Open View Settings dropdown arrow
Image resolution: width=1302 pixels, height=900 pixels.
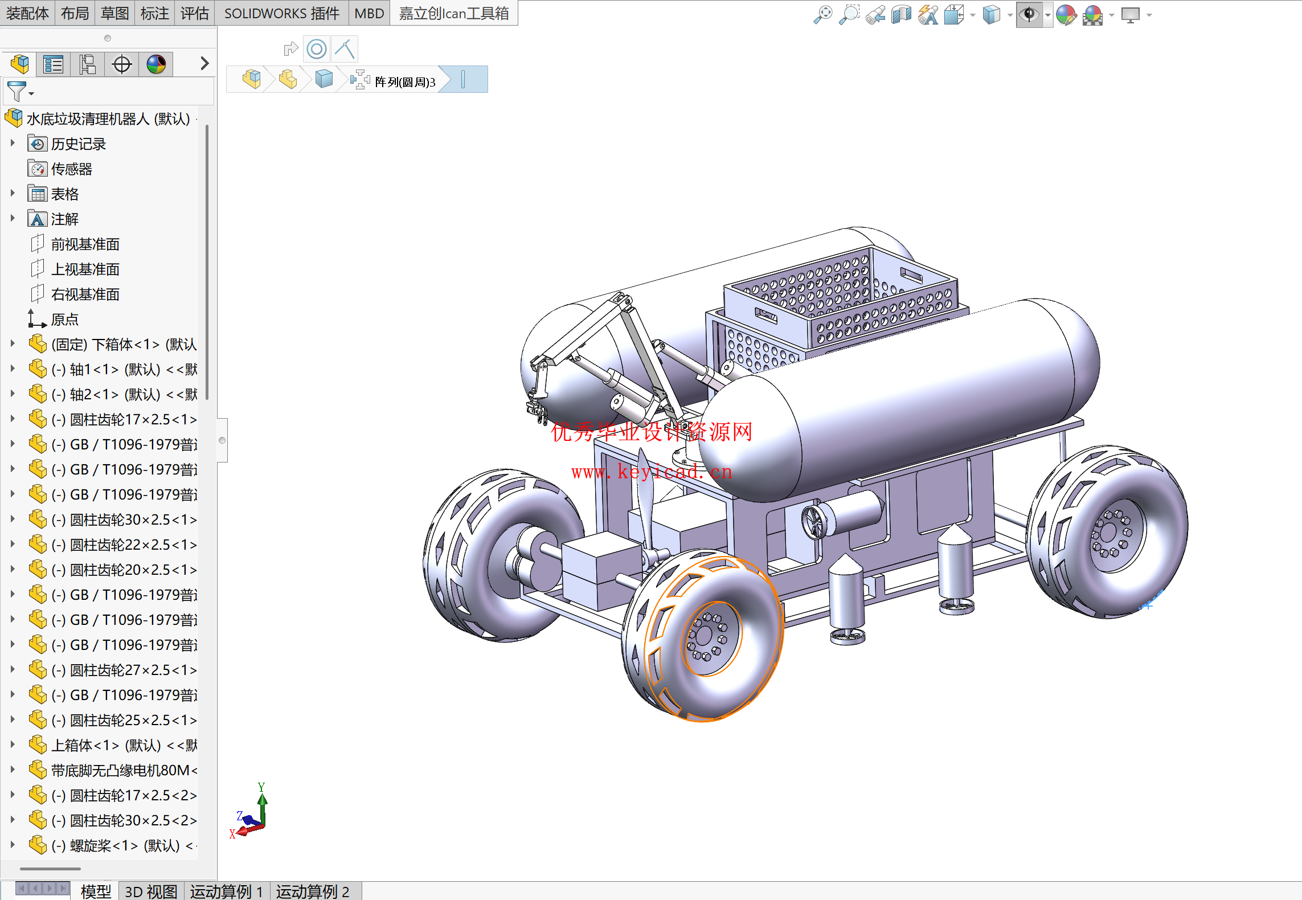pos(1149,15)
